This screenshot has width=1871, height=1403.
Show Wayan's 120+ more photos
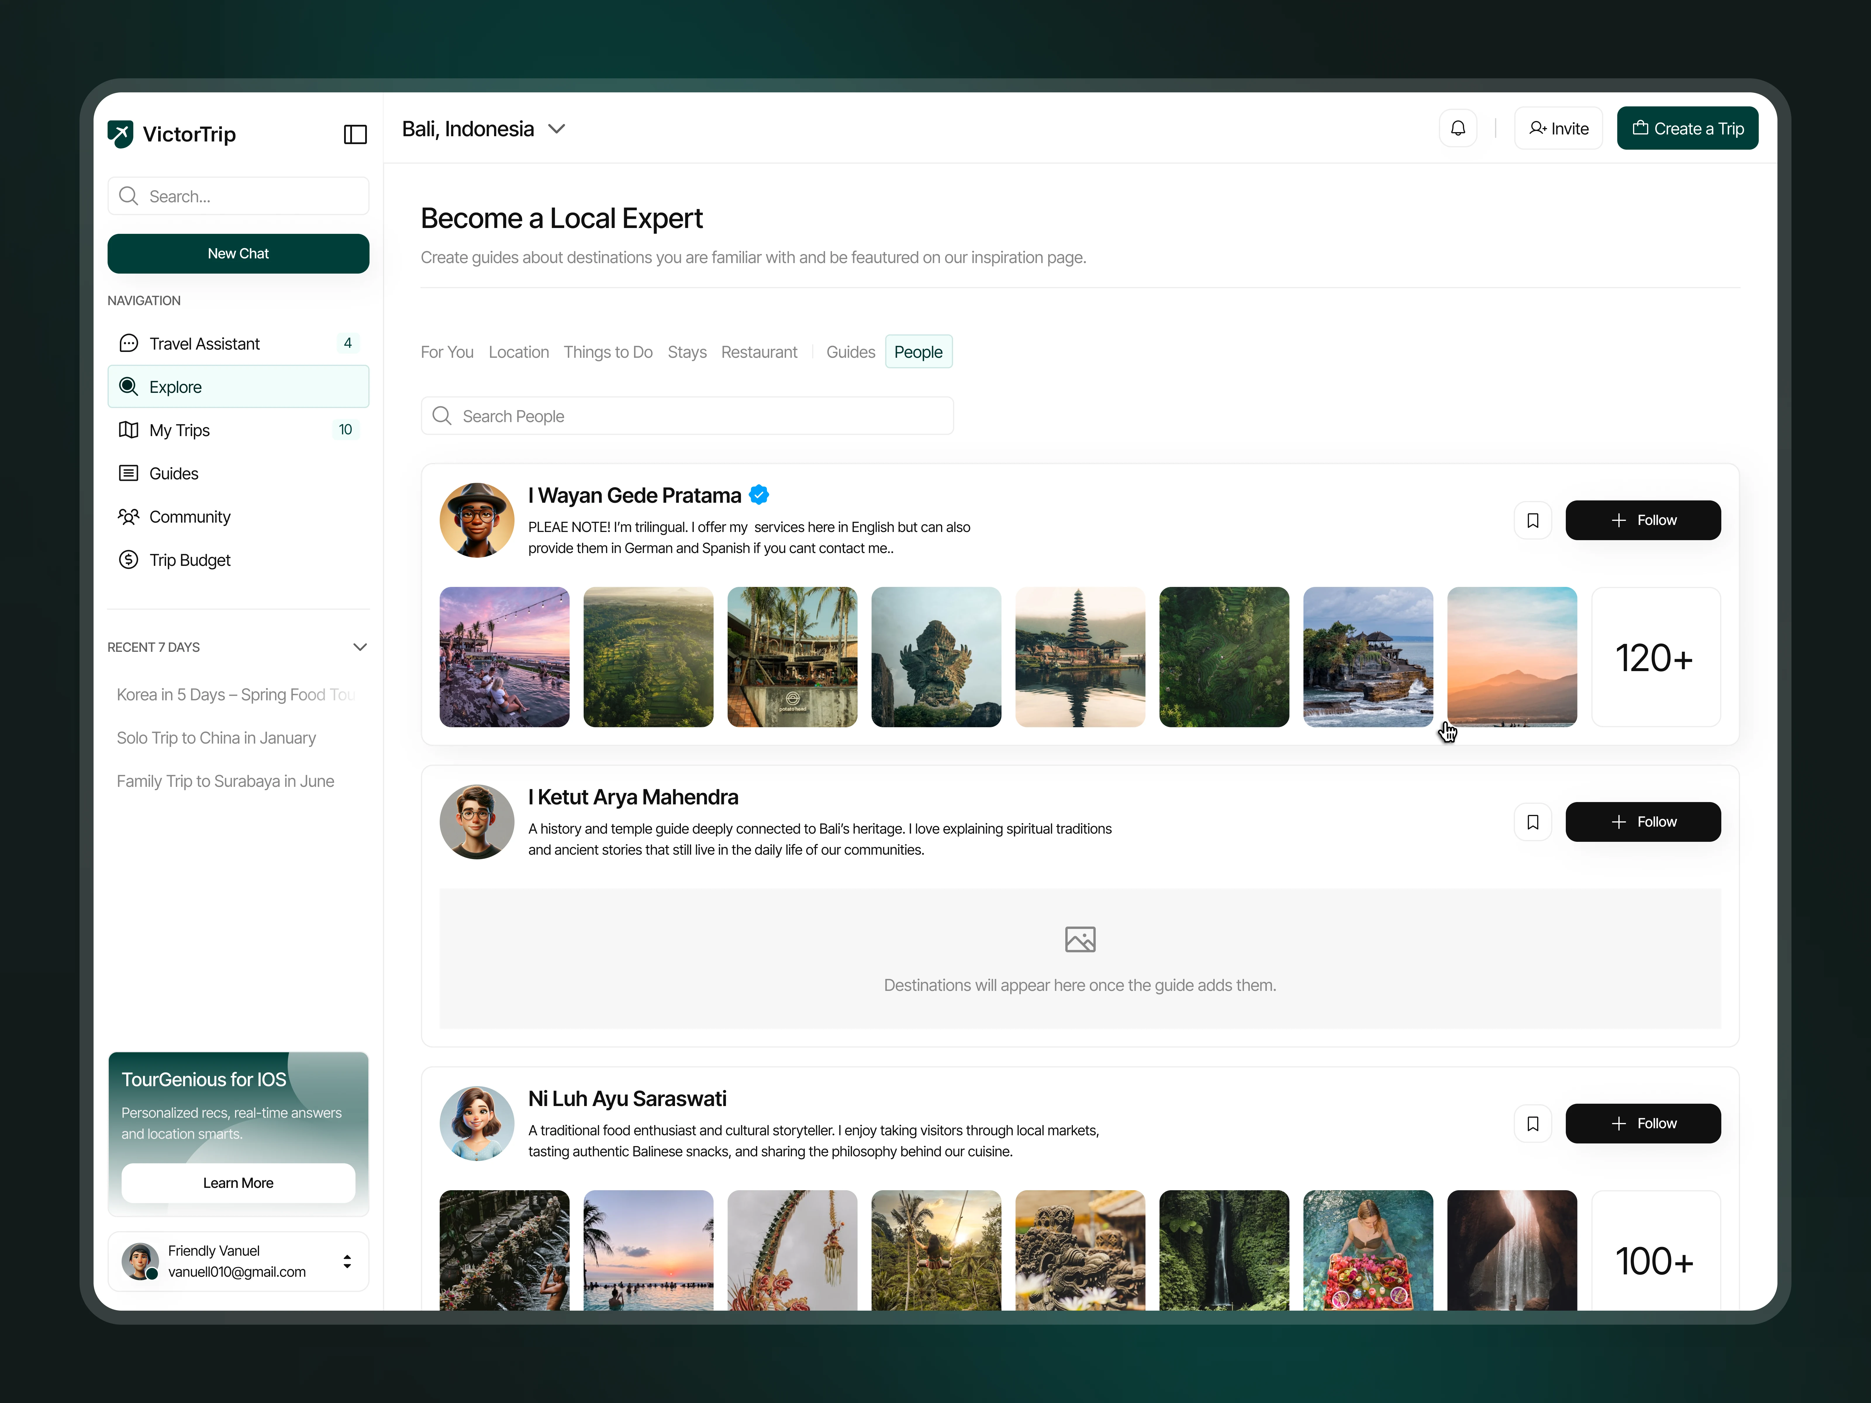[x=1656, y=657]
